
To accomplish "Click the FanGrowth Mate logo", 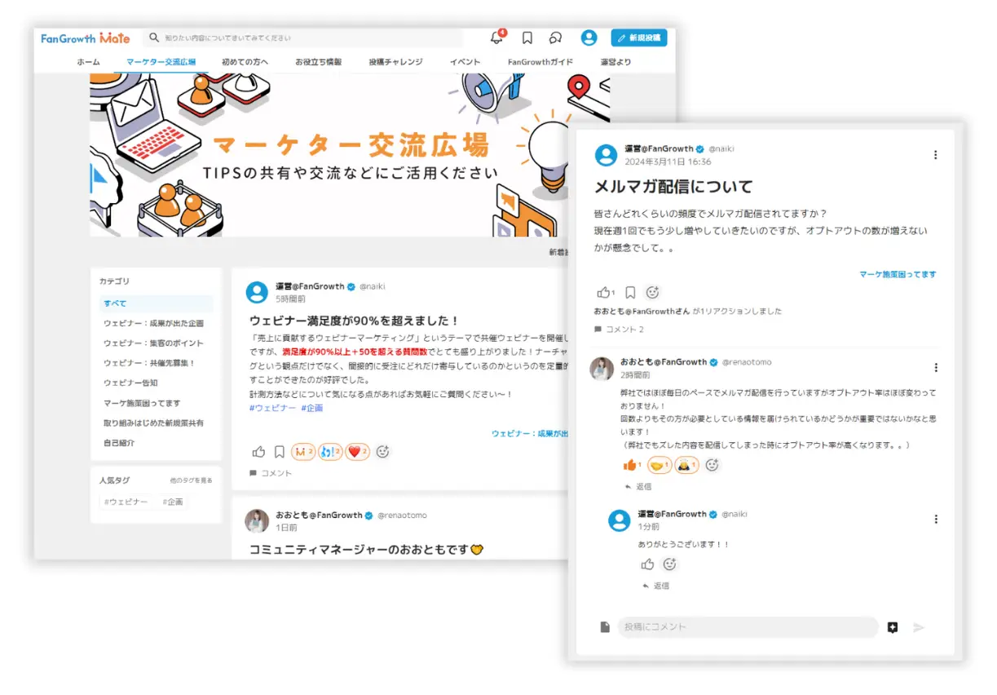I will 86,38.
